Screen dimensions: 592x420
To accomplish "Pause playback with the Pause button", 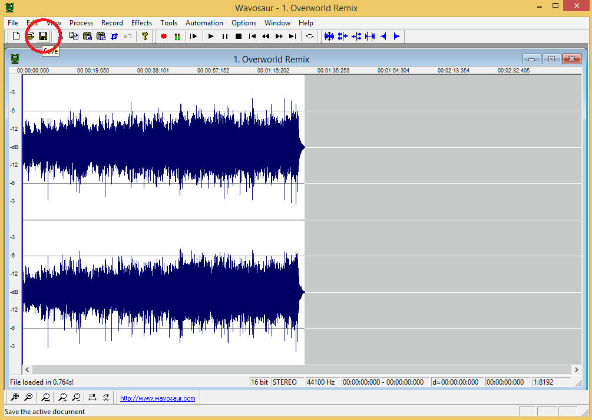I will click(x=224, y=37).
